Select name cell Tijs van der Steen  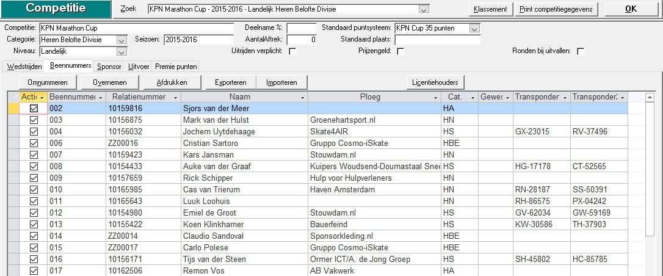(244, 259)
